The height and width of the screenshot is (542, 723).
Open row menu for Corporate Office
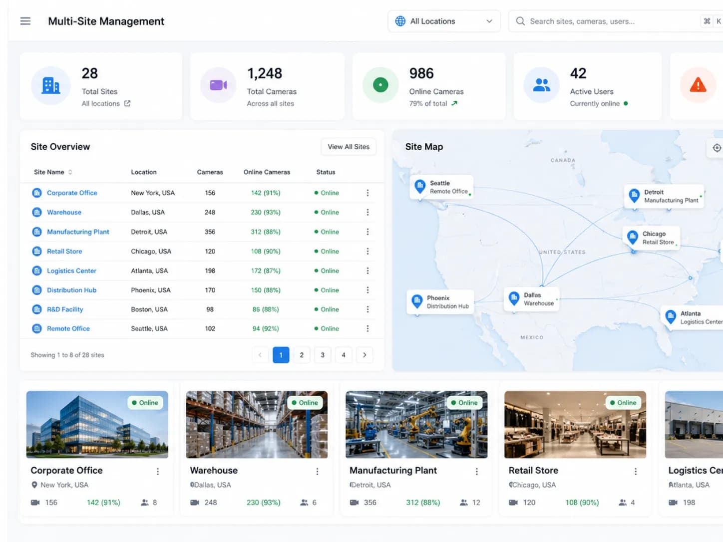pos(367,193)
